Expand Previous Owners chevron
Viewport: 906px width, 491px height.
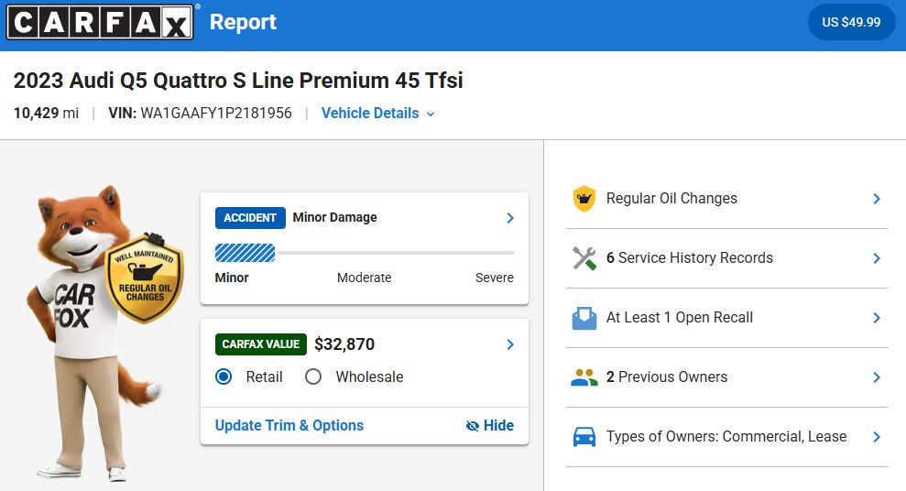[x=877, y=377]
